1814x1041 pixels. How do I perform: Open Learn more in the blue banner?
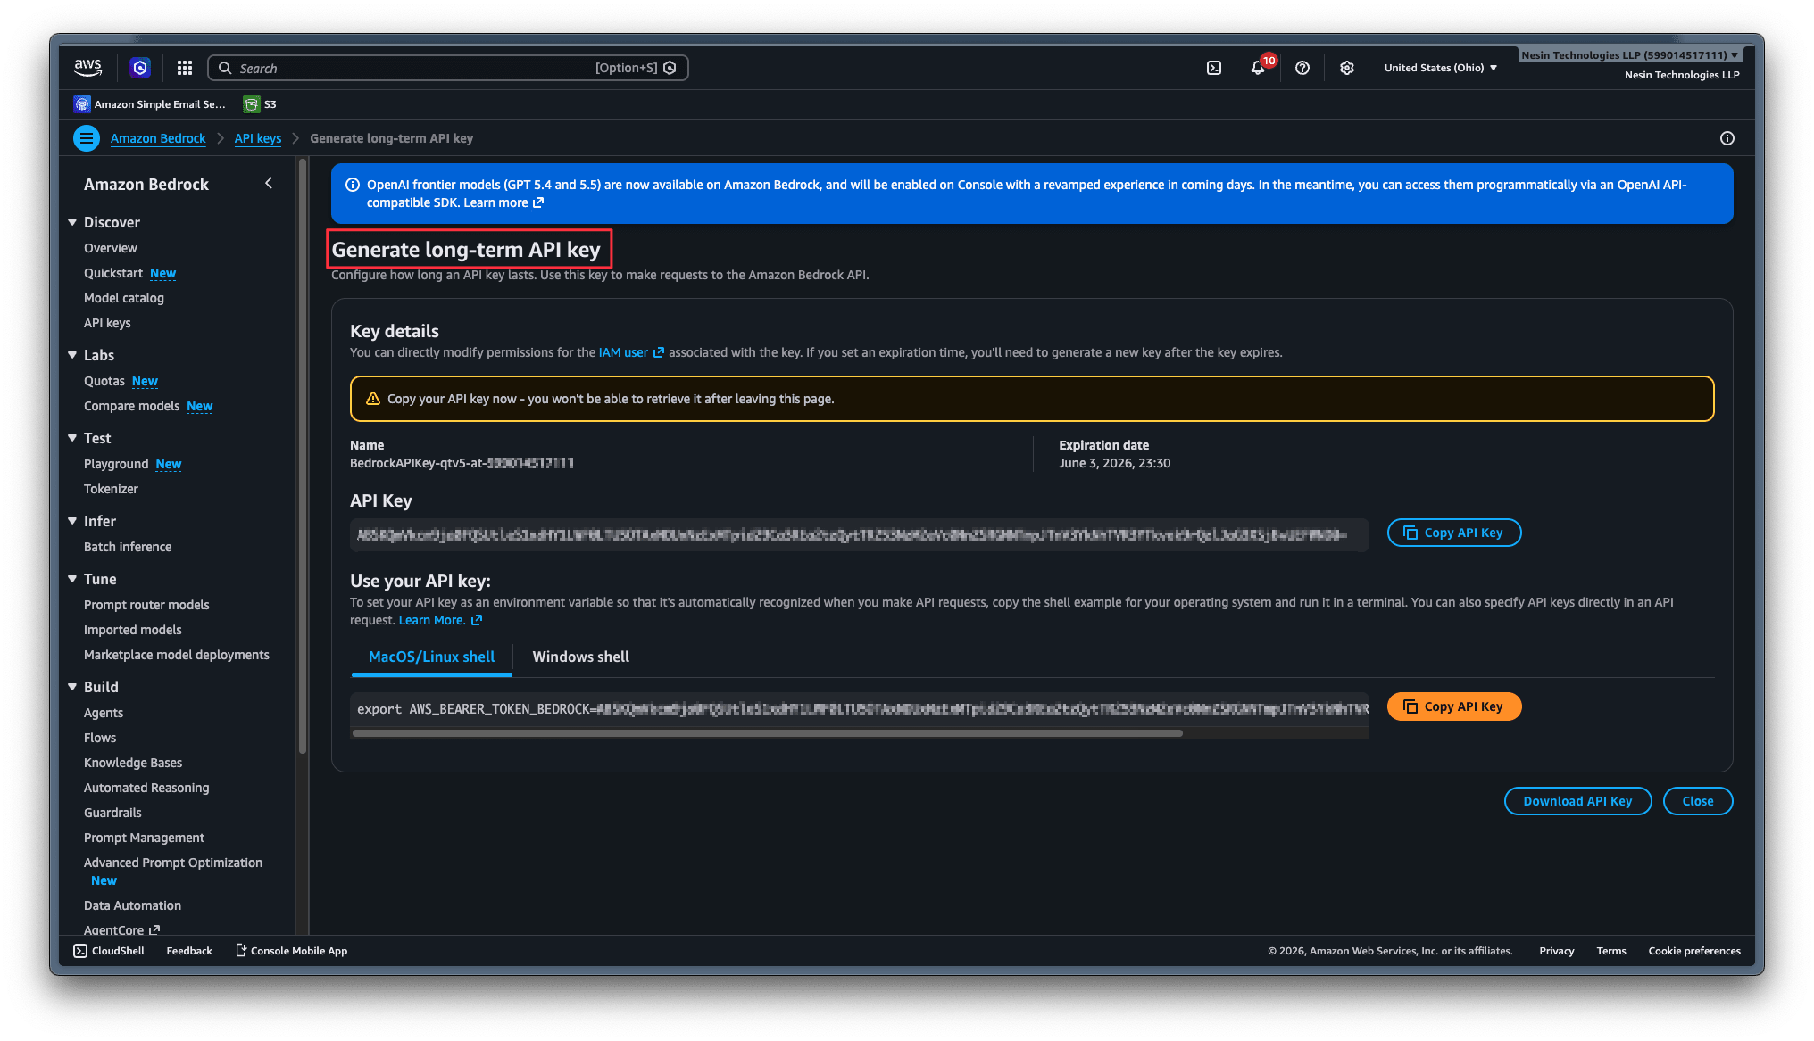(x=503, y=202)
